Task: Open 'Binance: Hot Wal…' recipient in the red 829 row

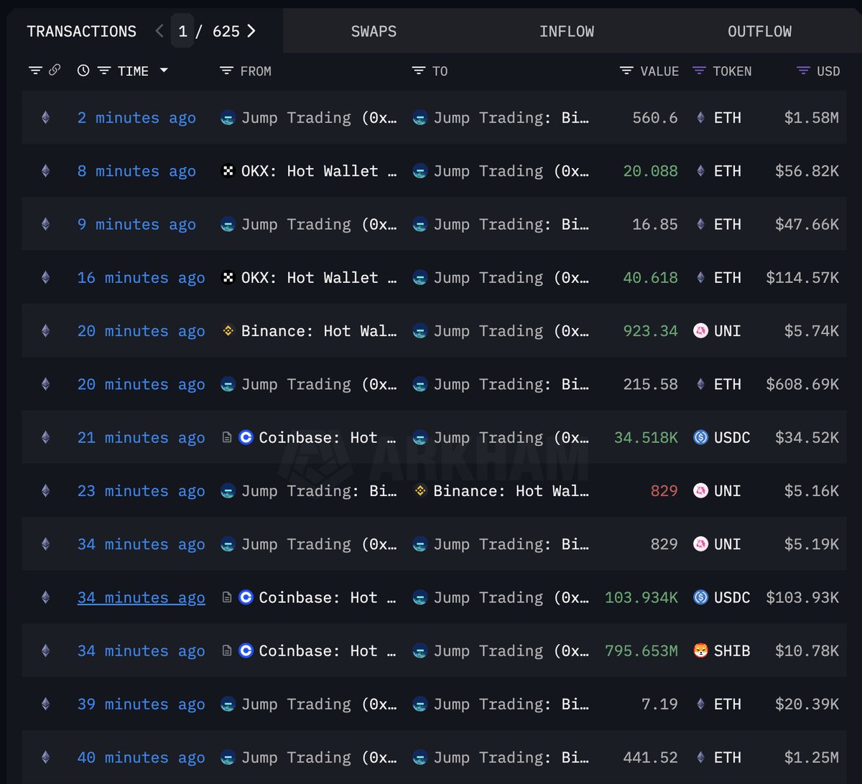Action: pos(511,491)
